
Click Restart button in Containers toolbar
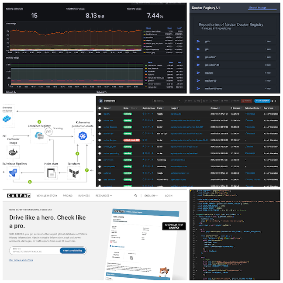214,101
